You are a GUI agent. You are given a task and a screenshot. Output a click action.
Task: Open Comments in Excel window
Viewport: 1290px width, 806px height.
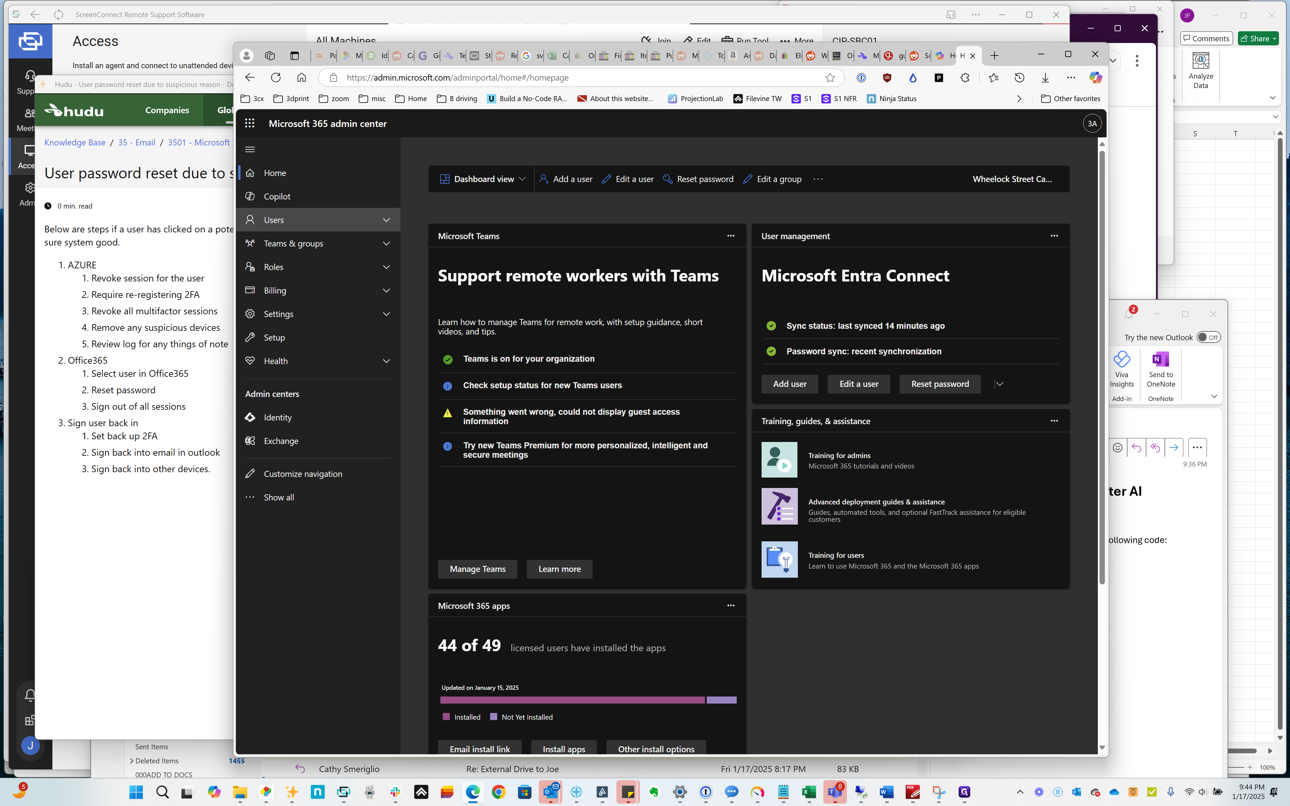click(x=1206, y=38)
